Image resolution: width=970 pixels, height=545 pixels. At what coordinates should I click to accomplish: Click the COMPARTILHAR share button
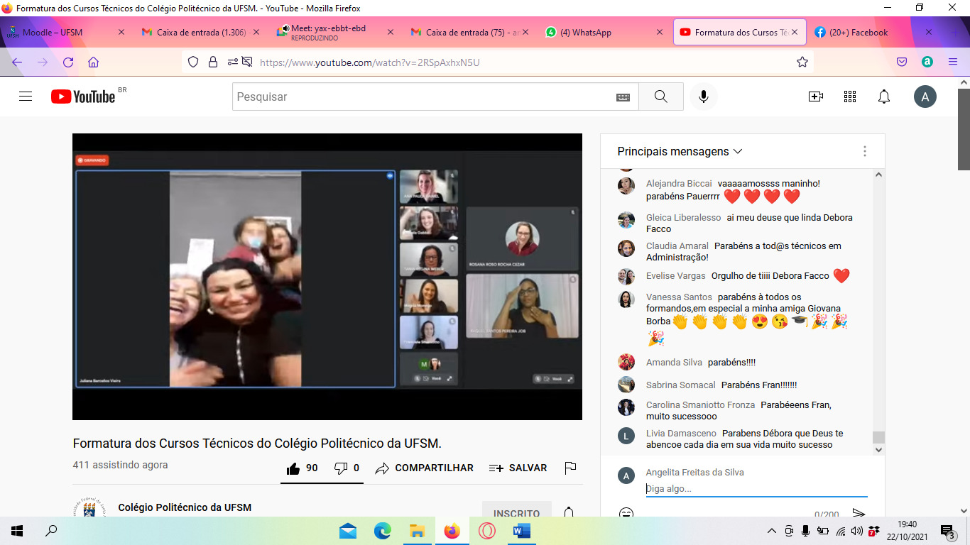(x=425, y=468)
